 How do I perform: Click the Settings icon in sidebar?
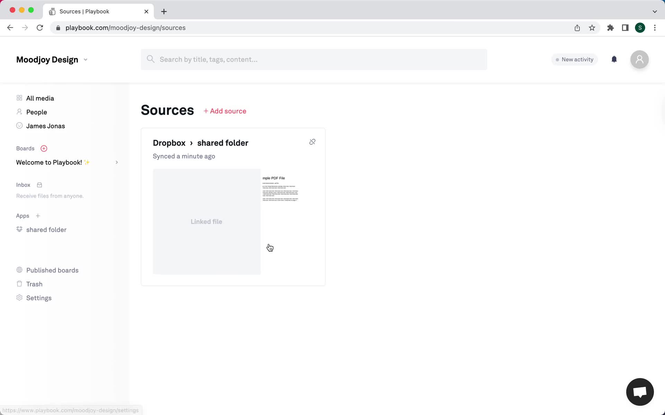(19, 298)
